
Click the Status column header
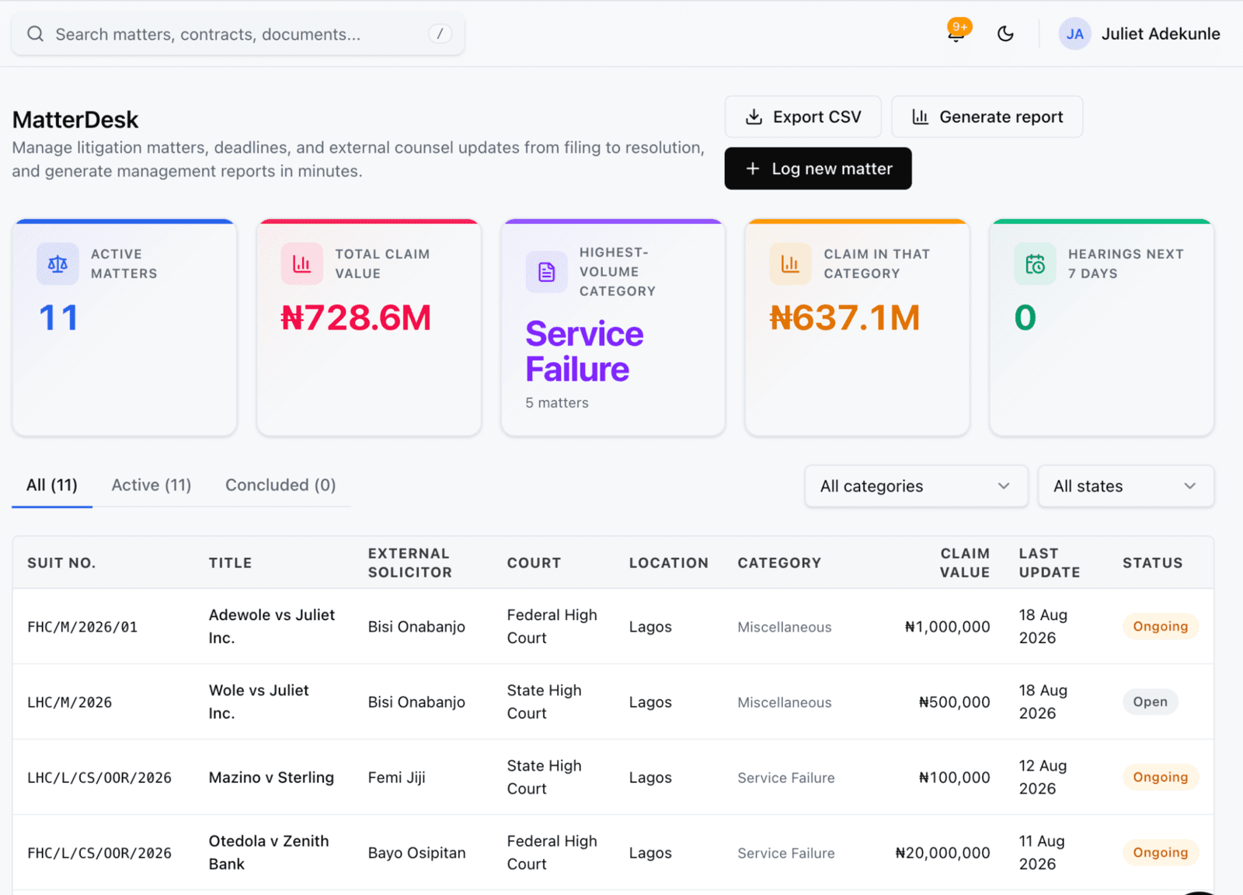coord(1152,562)
